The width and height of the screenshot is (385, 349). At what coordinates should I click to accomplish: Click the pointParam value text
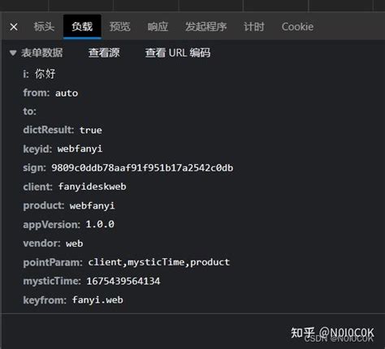point(159,262)
